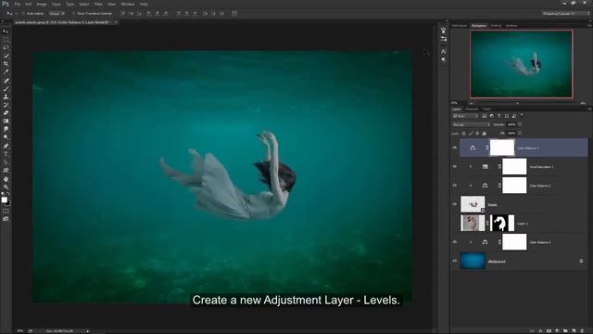
Task: Select the Background layer thumbnail
Action: click(473, 261)
